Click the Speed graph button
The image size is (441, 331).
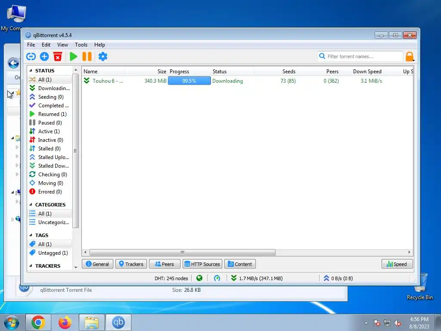tap(397, 264)
